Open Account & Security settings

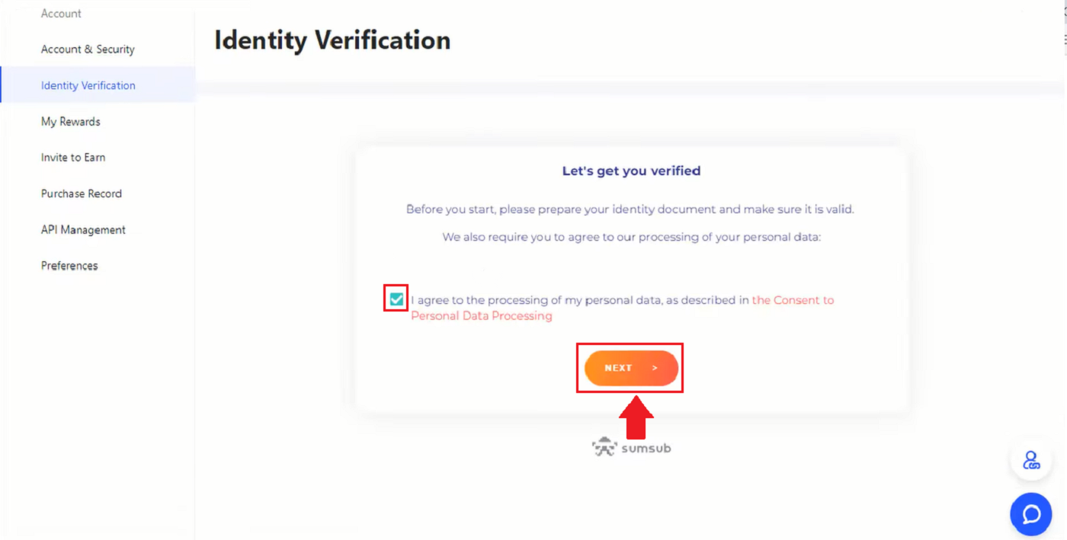(x=88, y=49)
